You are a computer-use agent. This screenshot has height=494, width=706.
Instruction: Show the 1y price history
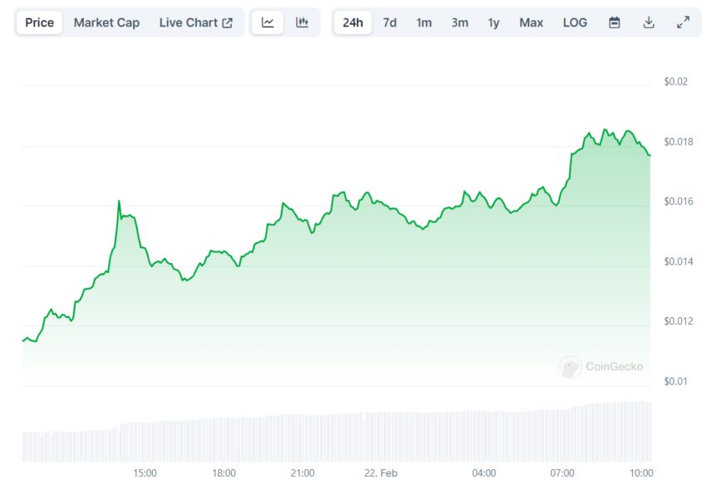click(x=493, y=22)
